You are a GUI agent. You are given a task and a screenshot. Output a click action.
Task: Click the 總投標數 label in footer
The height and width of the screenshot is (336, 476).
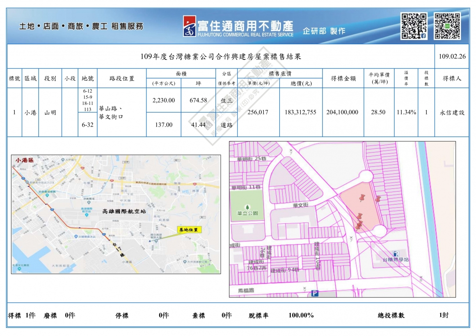391,316
